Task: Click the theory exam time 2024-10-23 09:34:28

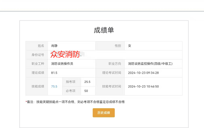Action: (143, 73)
